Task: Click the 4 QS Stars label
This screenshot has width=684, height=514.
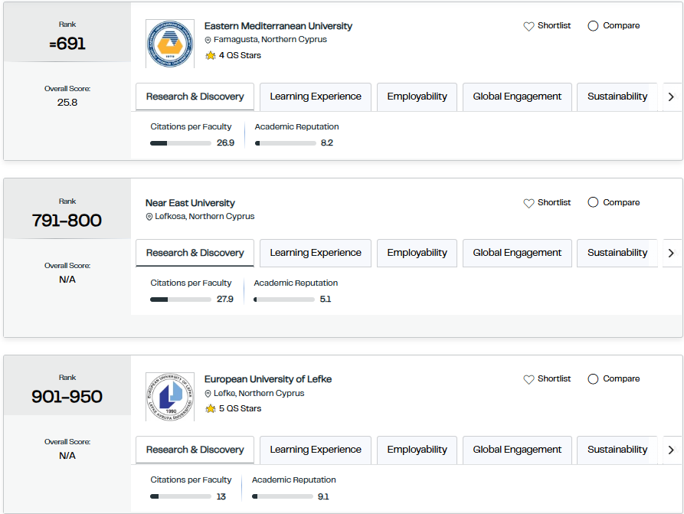Action: tap(240, 55)
